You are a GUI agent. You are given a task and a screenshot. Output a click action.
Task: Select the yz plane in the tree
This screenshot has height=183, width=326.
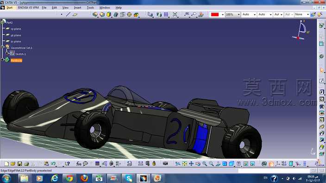click(16, 35)
